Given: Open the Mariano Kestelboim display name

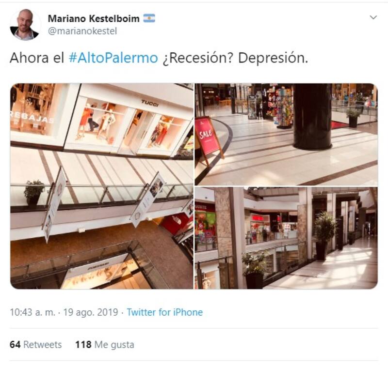Looking at the screenshot, I should point(94,18).
